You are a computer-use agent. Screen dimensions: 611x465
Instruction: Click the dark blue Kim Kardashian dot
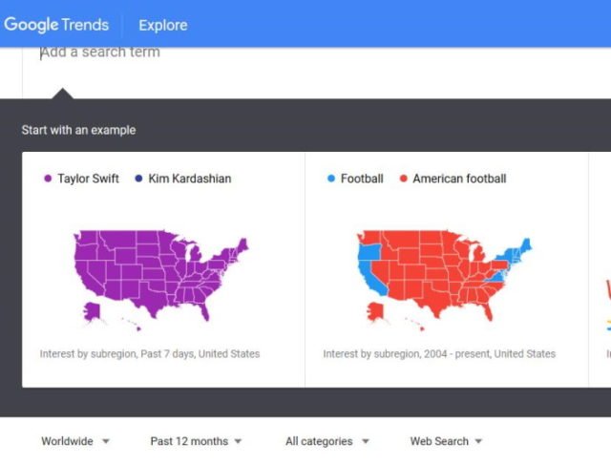coord(138,179)
